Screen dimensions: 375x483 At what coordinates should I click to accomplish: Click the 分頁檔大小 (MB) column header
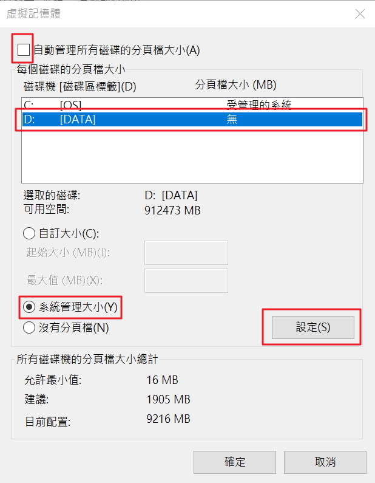(235, 85)
